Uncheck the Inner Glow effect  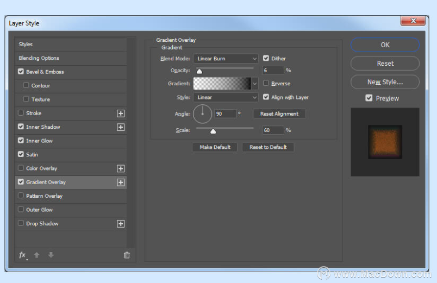pyautogui.click(x=21, y=140)
